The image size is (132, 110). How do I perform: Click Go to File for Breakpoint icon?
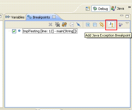click(71, 24)
